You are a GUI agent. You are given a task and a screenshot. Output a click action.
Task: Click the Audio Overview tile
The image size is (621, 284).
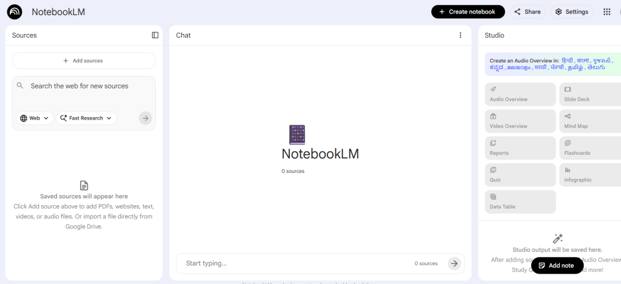(x=520, y=94)
